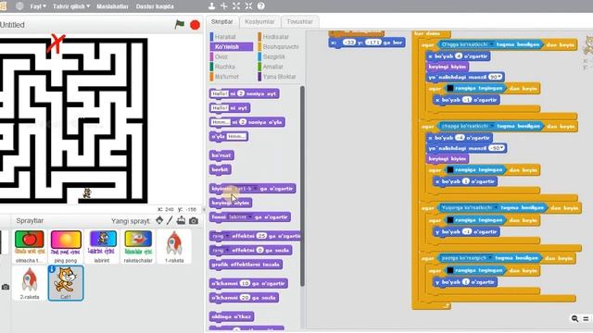The image size is (593, 333).
Task: Click the berkit hide block
Action: pos(221,169)
